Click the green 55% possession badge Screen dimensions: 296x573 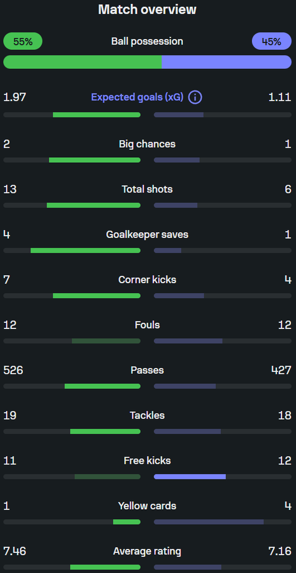[23, 41]
